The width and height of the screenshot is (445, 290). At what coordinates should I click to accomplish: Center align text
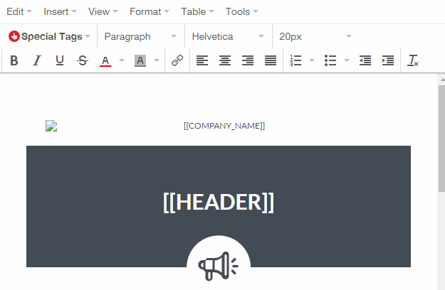(225, 60)
